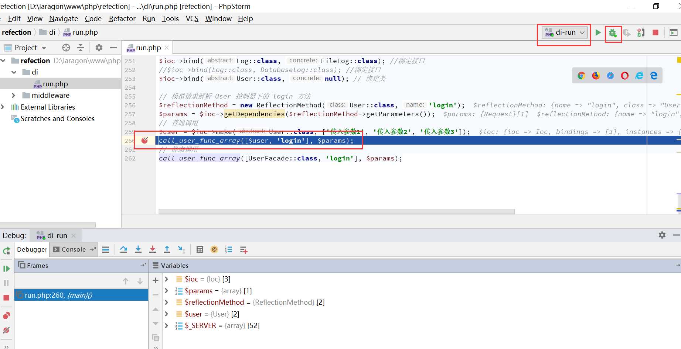Viewport: 681px width, 349px height.
Task: Open preview in Internet Explorer
Action: click(639, 76)
